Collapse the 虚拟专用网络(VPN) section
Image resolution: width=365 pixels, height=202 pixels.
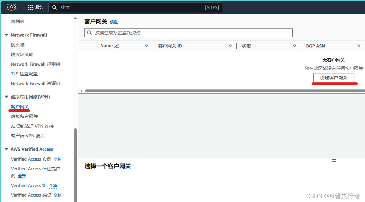[6, 97]
